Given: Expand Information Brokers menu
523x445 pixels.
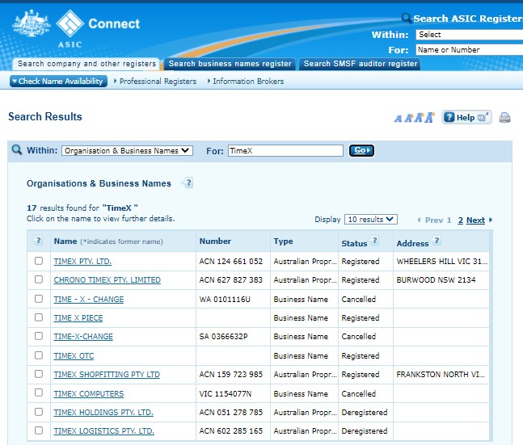Looking at the screenshot, I should 246,81.
